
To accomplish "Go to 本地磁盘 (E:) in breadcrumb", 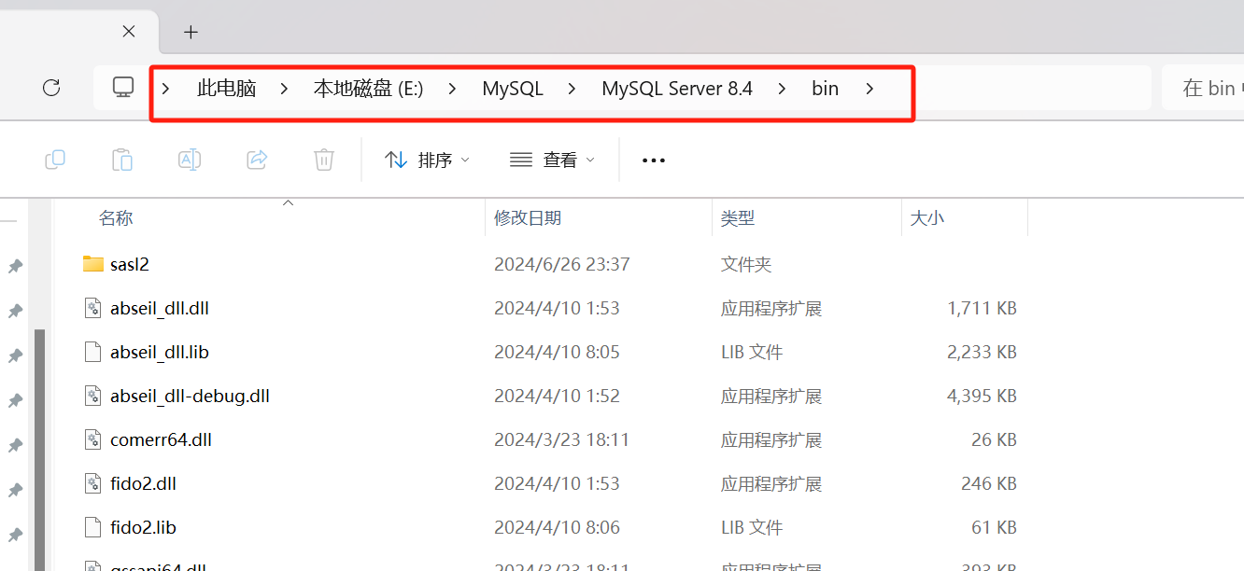I will coord(368,89).
